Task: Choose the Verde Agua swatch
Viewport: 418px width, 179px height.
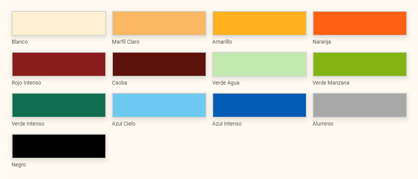Action: [260, 64]
